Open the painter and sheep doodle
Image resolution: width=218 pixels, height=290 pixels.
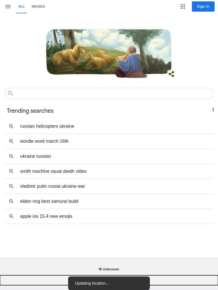click(x=109, y=53)
